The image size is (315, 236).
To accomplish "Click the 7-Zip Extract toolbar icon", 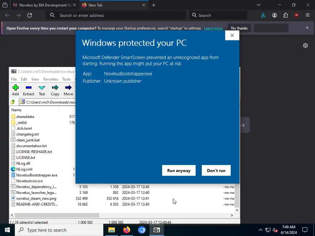I will click(x=29, y=90).
